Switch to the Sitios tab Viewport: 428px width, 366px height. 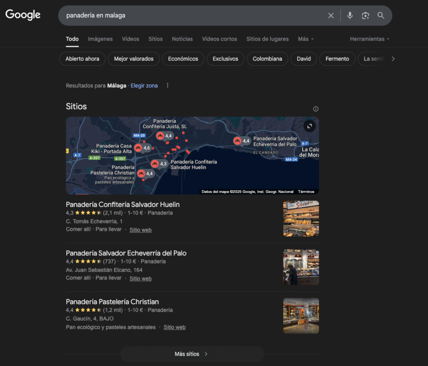click(155, 39)
